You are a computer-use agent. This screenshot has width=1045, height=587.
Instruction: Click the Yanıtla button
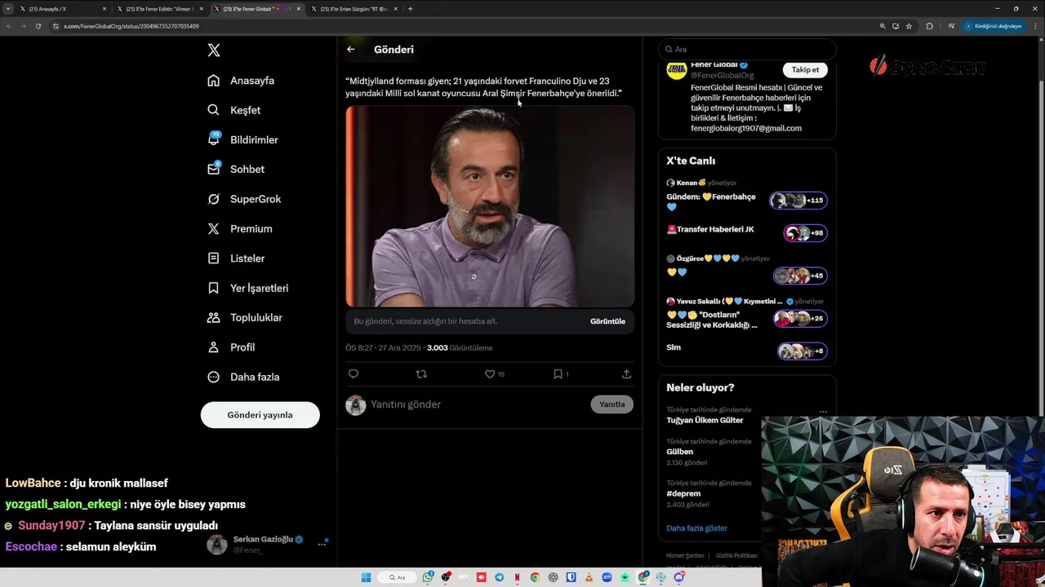coord(611,404)
